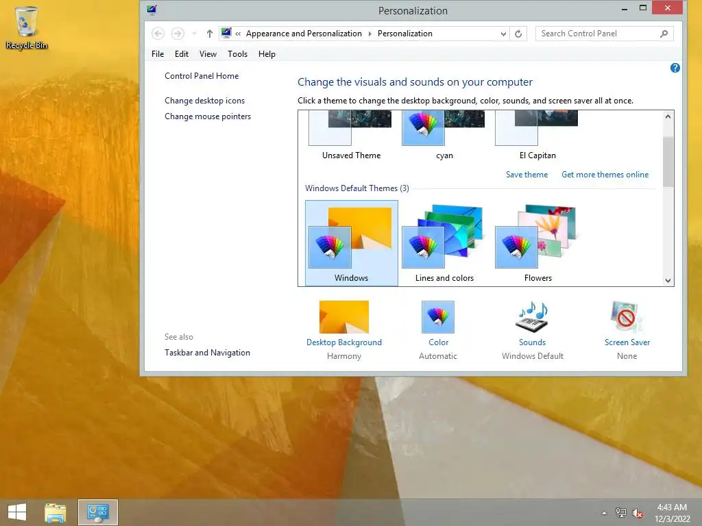Image resolution: width=702 pixels, height=526 pixels.
Task: Click the theme list scroll up arrow
Action: coord(668,116)
